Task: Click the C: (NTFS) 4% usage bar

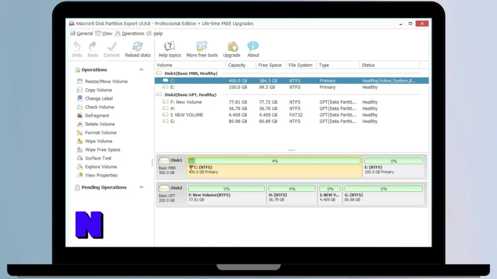Action: pos(274,161)
